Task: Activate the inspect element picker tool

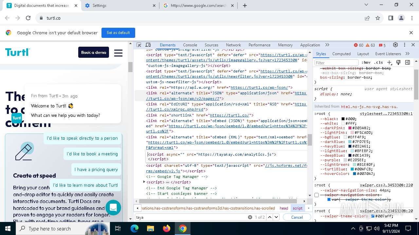Action: [139, 45]
